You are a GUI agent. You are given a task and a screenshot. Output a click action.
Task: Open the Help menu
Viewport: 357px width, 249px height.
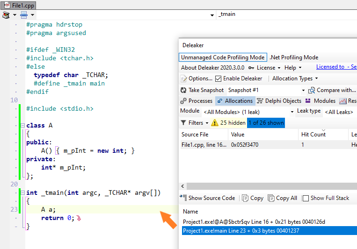pos(292,68)
